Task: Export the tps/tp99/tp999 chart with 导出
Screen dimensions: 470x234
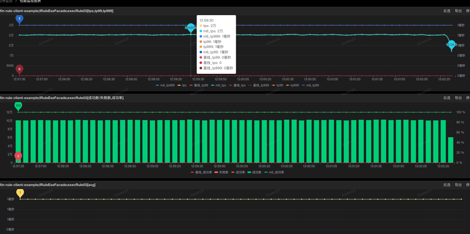Action: 458,11
